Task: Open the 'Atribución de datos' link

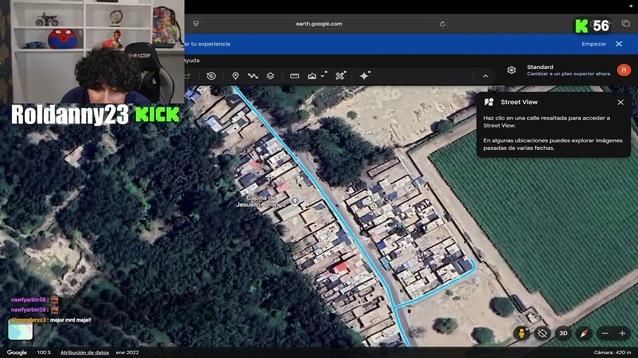Action: 85,353
